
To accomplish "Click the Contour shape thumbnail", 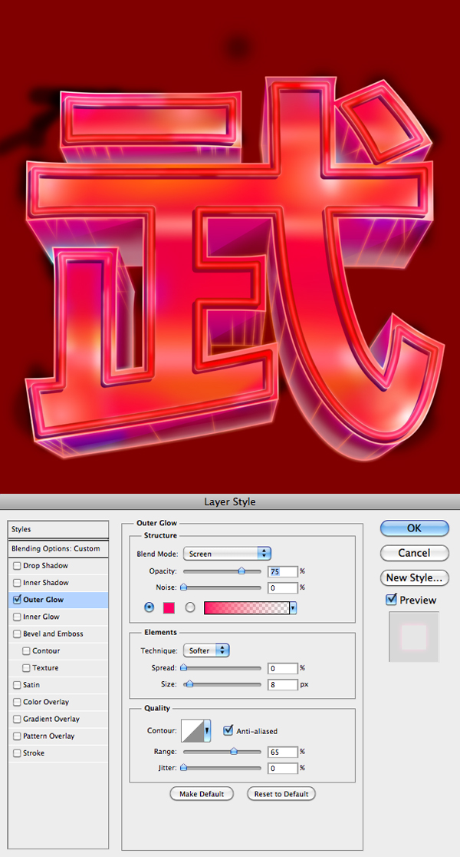I will [x=192, y=731].
